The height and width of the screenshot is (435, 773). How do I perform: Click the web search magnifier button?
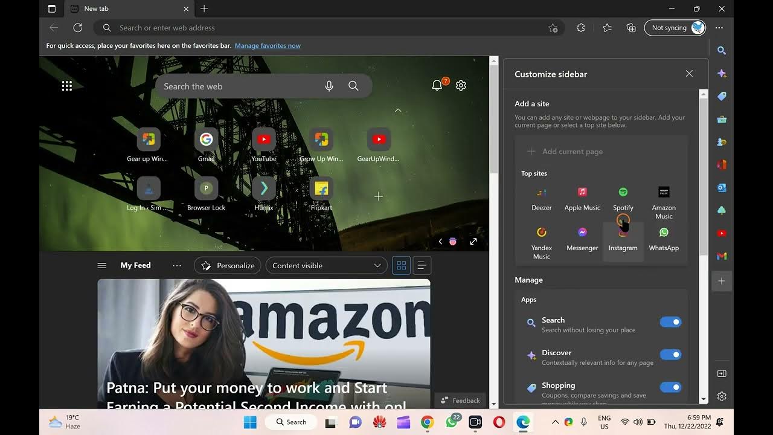coord(353,86)
